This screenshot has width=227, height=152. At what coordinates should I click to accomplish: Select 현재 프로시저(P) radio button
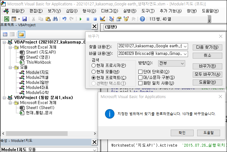[x=93, y=66]
